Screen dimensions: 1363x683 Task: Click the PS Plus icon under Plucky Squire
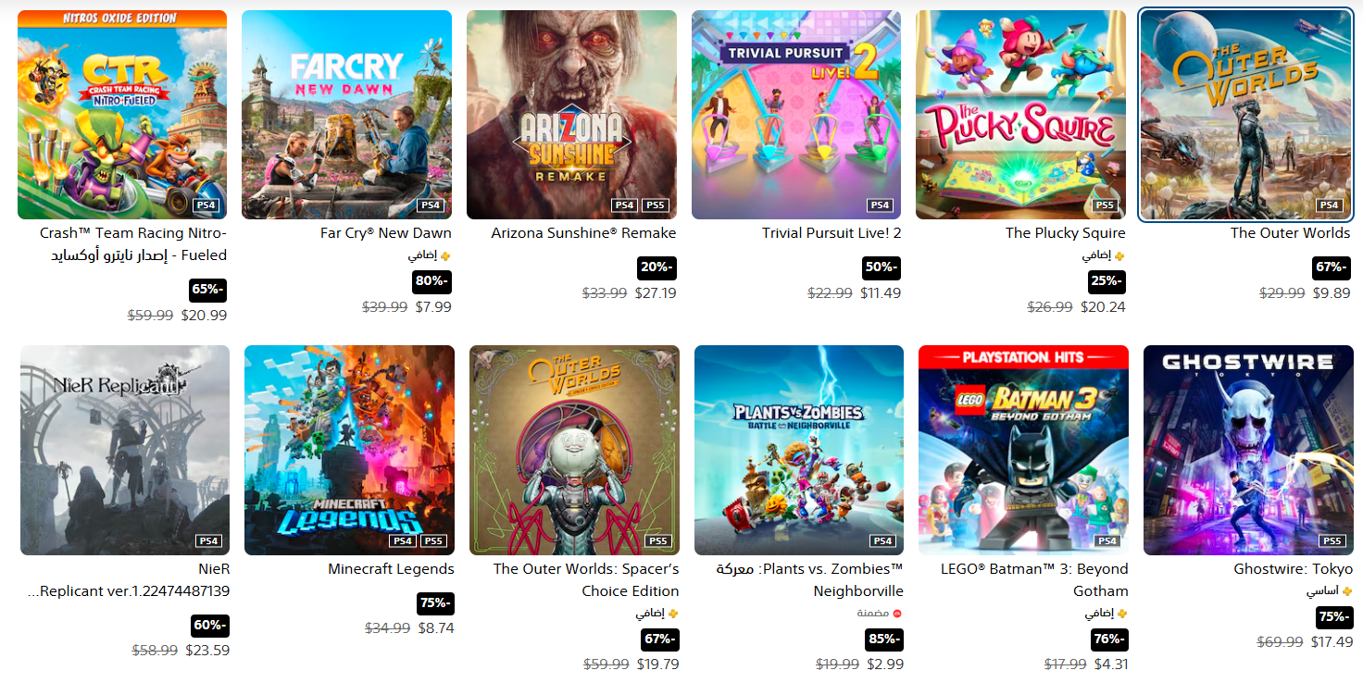(x=1119, y=256)
